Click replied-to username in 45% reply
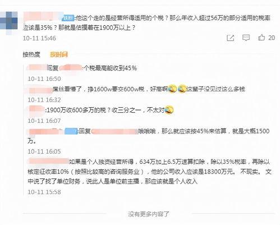The width and height of the screenshot is (280, 225). point(71,68)
